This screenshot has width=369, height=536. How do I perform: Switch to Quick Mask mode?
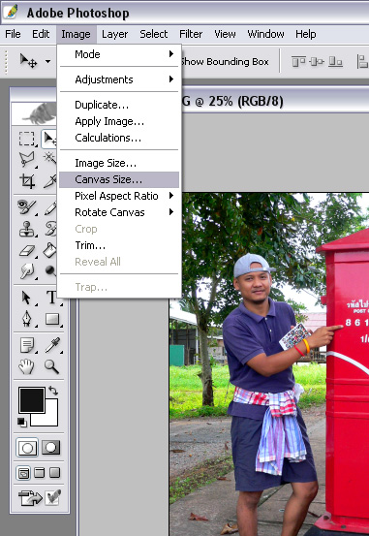[51, 447]
